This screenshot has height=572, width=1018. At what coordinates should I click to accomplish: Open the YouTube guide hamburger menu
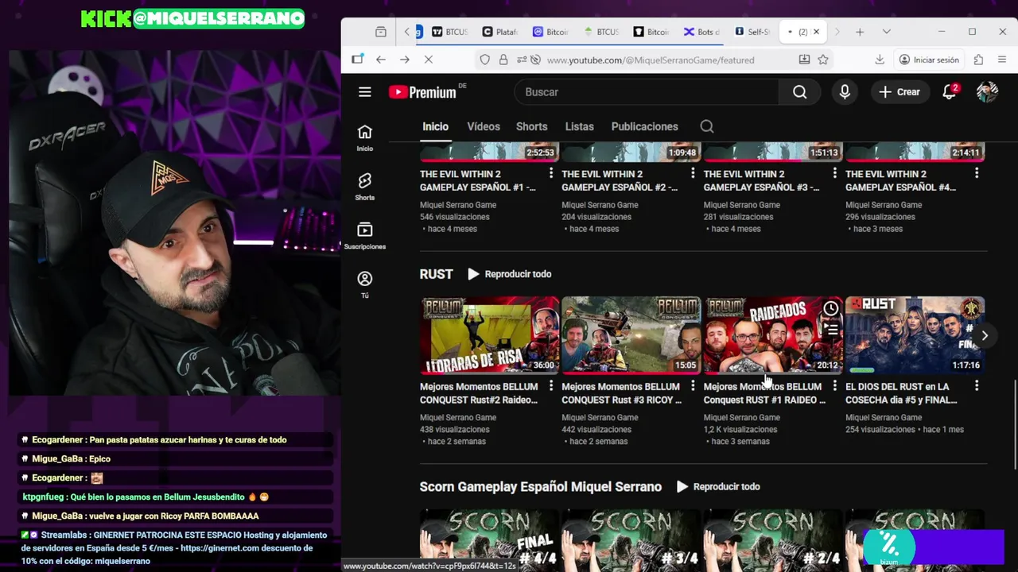click(x=365, y=92)
